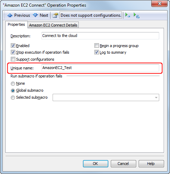
Task: Toggle Stop execution if operation fails
Action: tap(13, 52)
